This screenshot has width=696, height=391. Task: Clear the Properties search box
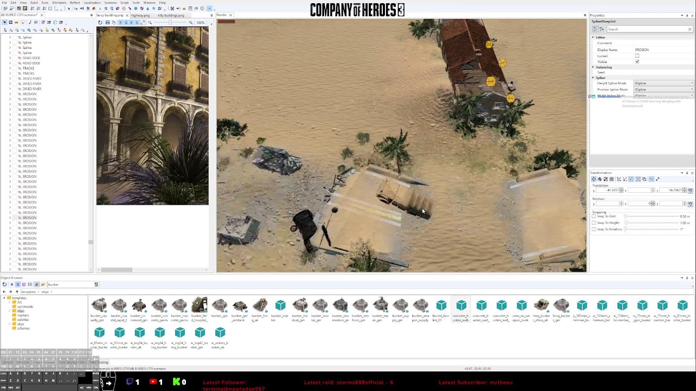pyautogui.click(x=690, y=29)
